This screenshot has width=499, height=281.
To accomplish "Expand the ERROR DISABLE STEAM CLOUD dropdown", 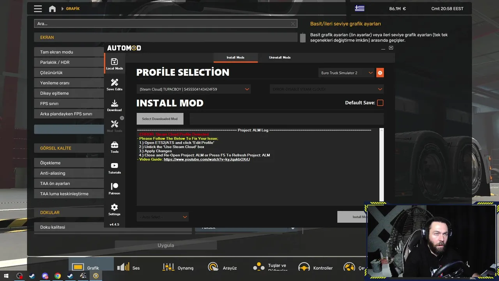I will point(327,89).
